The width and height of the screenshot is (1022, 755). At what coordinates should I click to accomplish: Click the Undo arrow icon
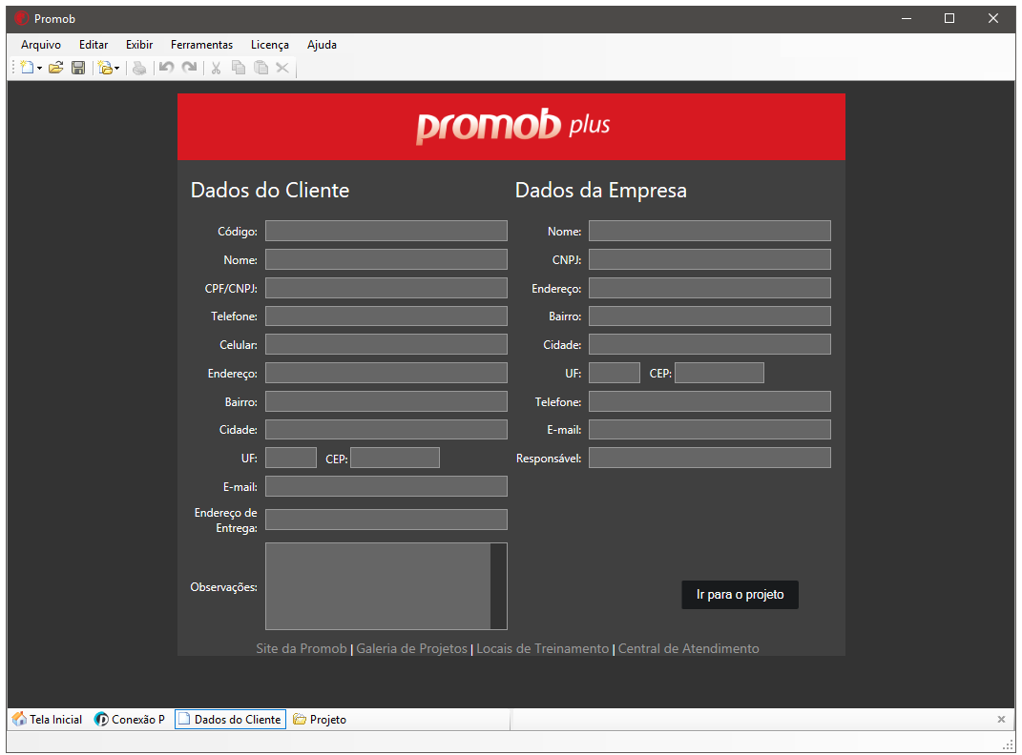[167, 67]
